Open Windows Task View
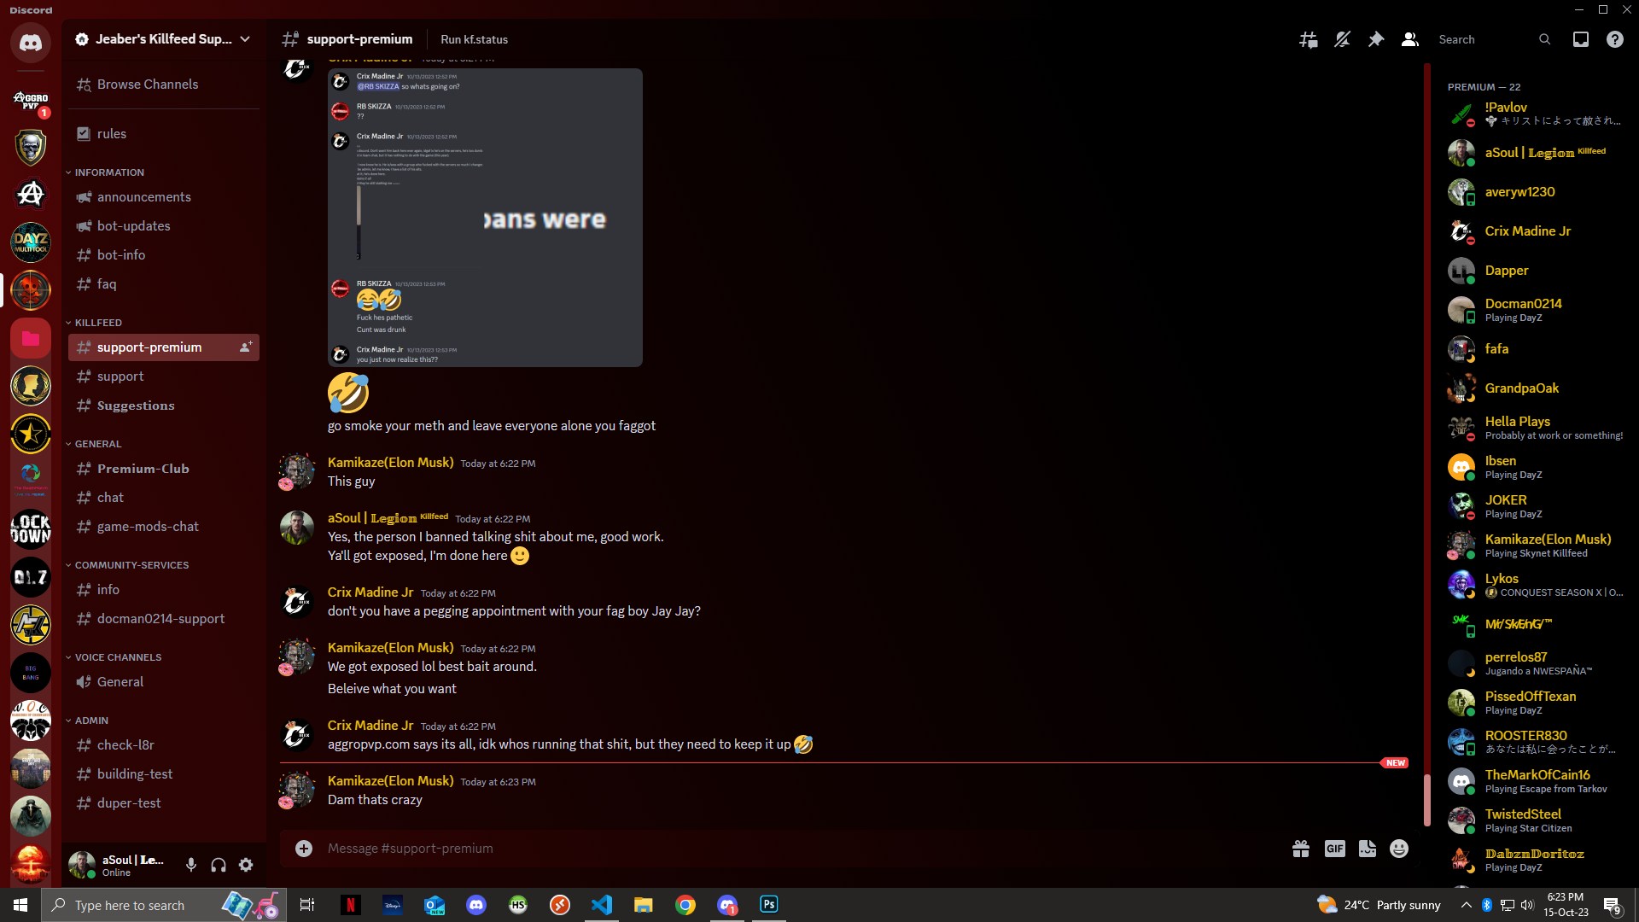The width and height of the screenshot is (1639, 922). pyautogui.click(x=307, y=905)
